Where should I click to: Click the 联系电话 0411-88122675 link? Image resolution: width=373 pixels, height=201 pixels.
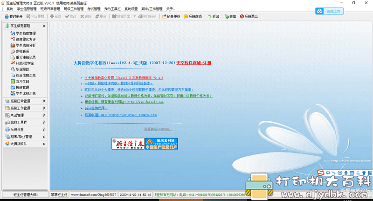pos(121,115)
